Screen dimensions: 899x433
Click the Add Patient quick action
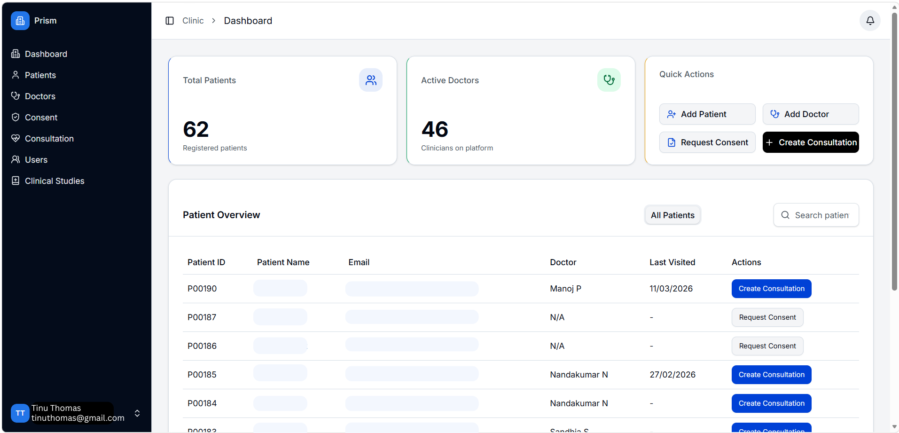pos(707,114)
